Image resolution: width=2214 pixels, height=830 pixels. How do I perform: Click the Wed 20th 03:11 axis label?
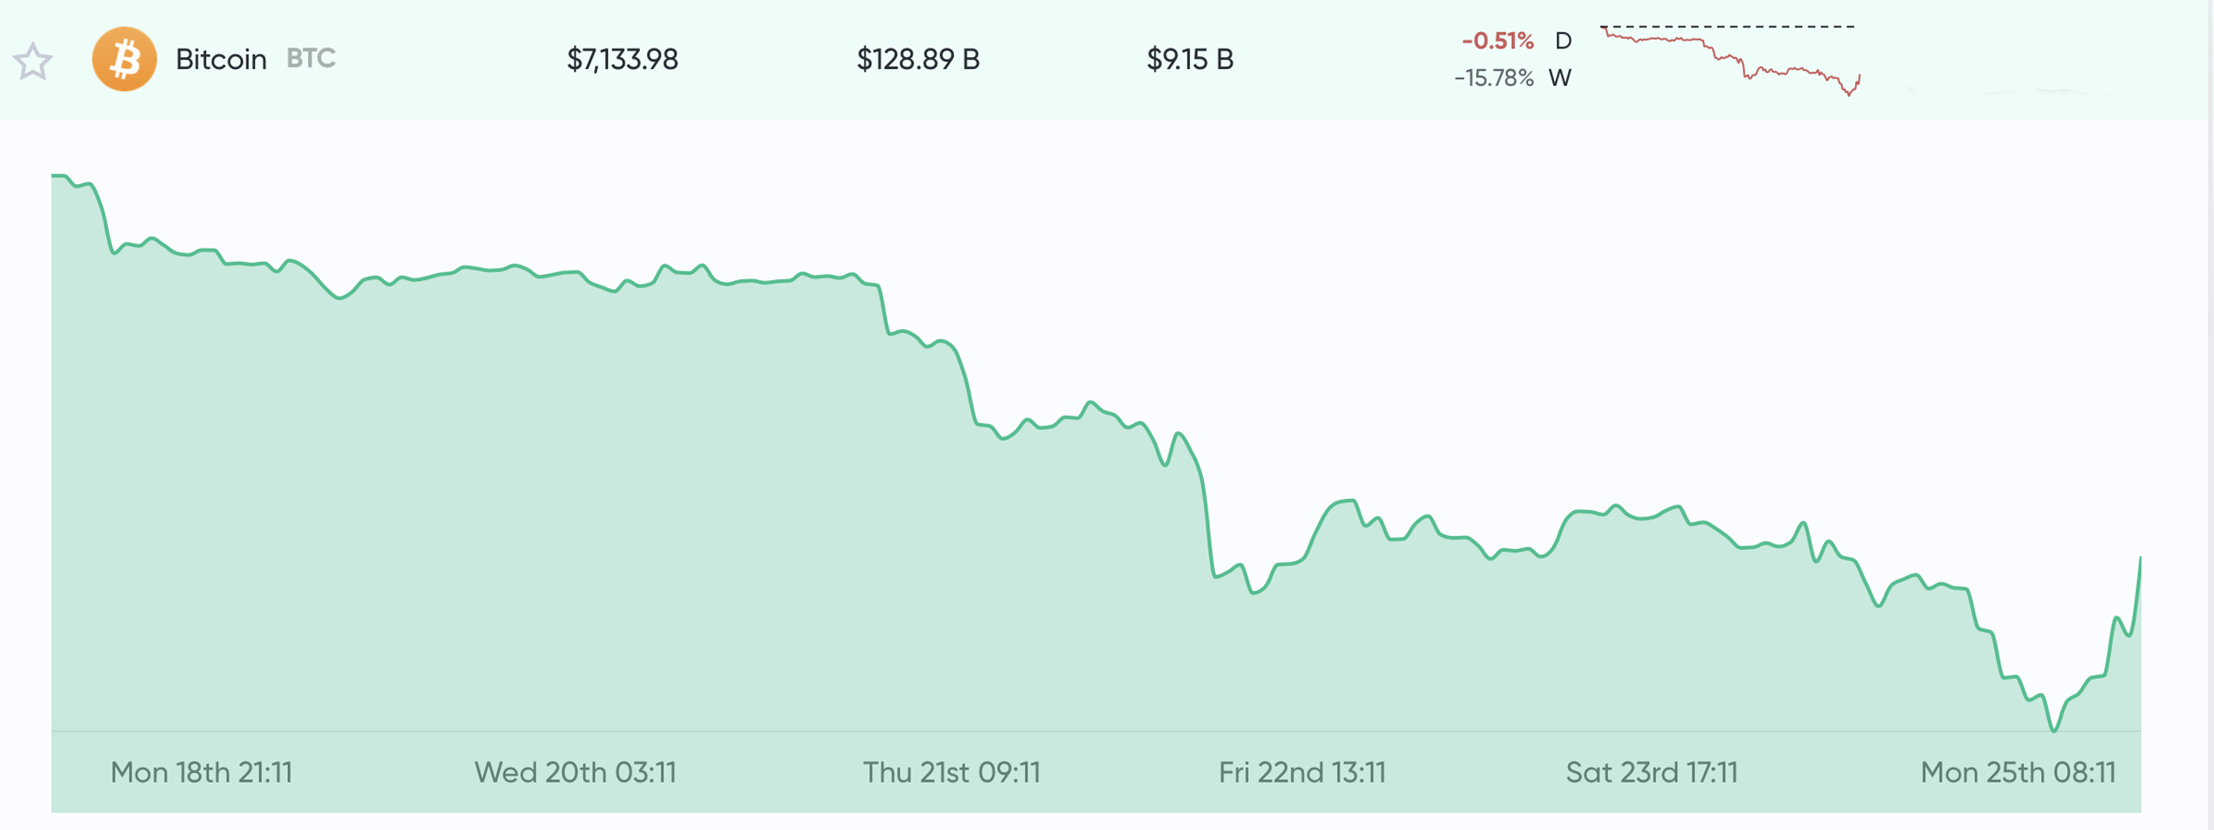click(575, 772)
